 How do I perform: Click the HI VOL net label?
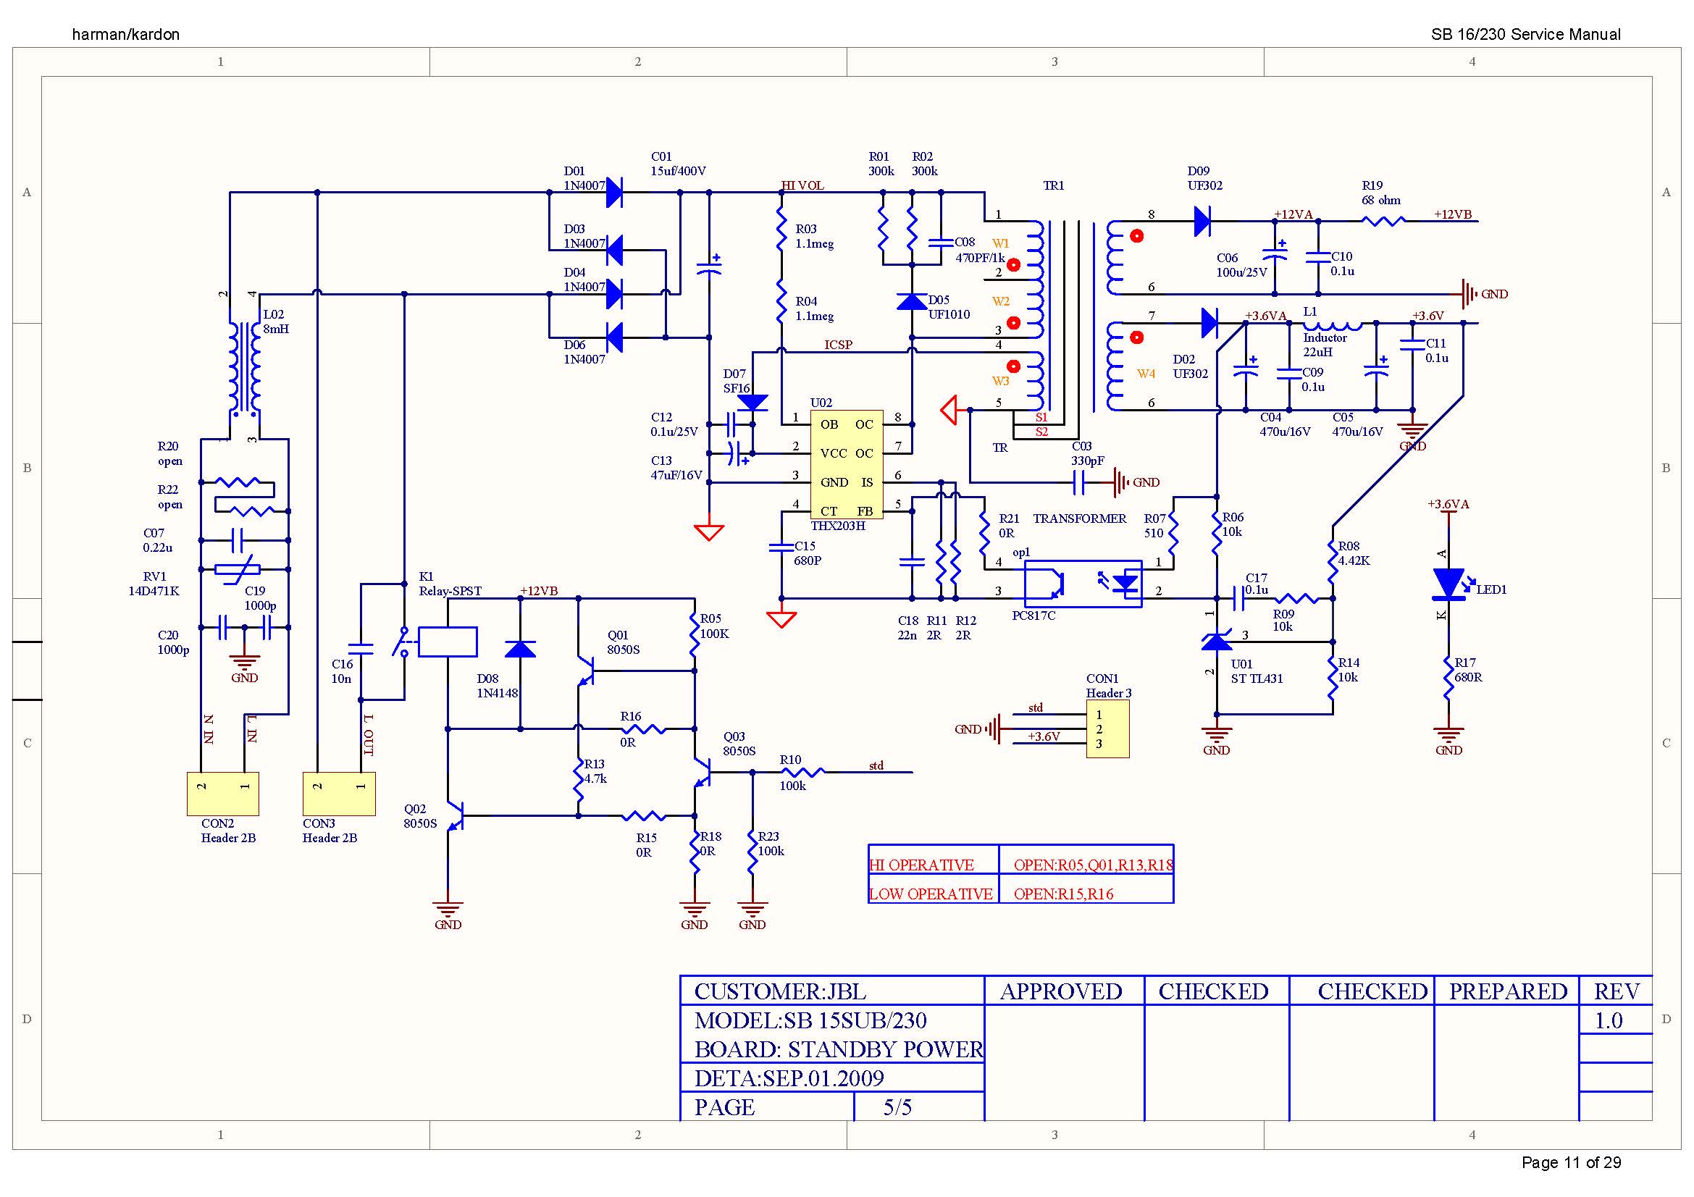802,186
